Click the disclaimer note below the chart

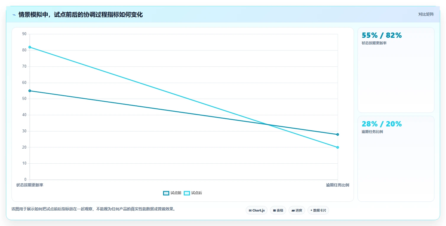pos(94,209)
